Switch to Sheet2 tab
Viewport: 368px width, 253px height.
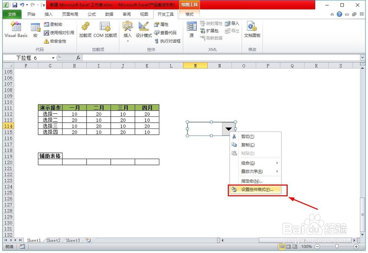(53, 241)
